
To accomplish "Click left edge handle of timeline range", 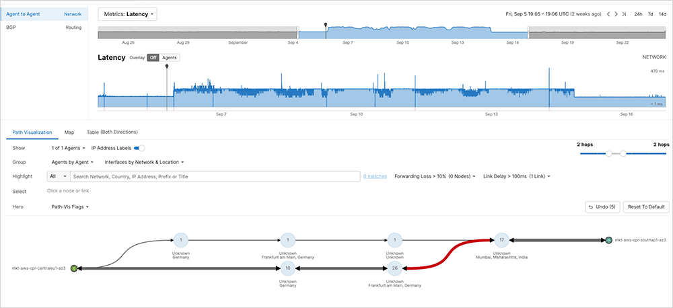I will [298, 32].
